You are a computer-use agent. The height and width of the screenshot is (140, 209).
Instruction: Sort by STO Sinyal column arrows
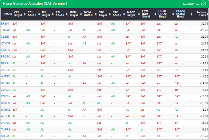110,14
